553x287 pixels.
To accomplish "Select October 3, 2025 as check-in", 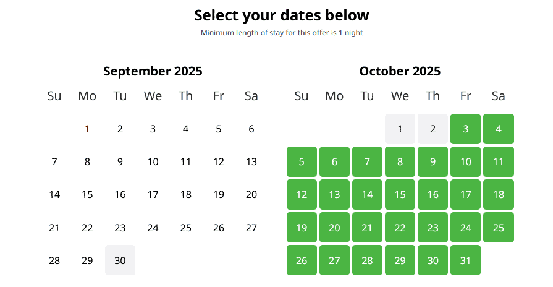I will point(465,129).
